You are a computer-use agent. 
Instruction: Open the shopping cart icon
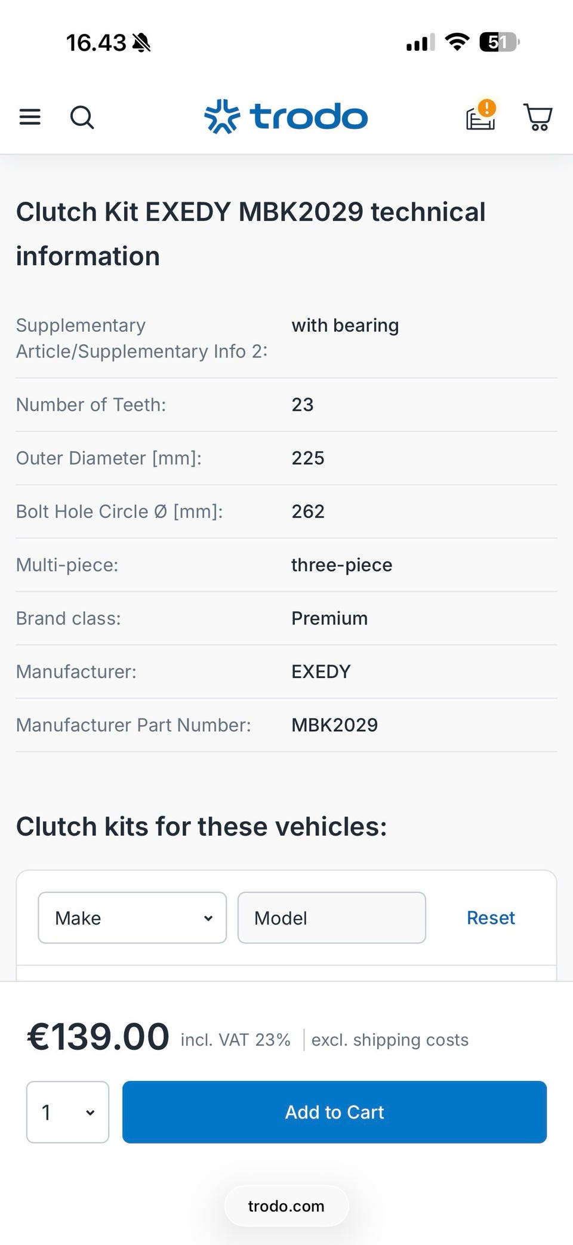[538, 117]
